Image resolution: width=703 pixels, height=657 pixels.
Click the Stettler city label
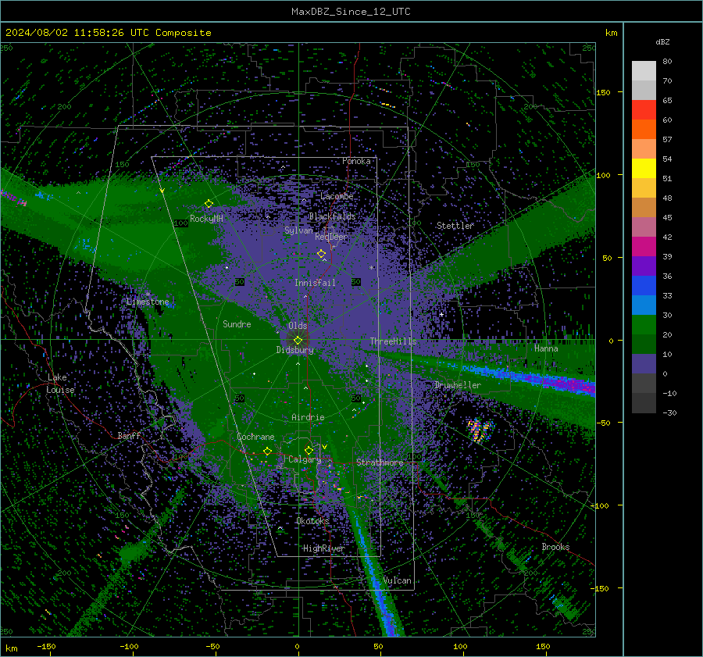pyautogui.click(x=455, y=226)
